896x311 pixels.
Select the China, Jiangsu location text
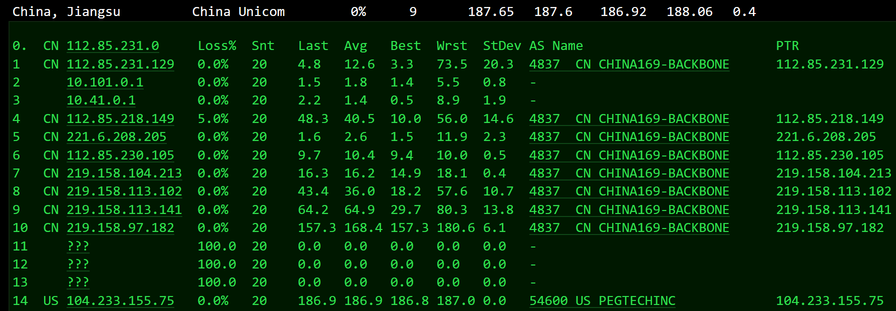tap(66, 12)
